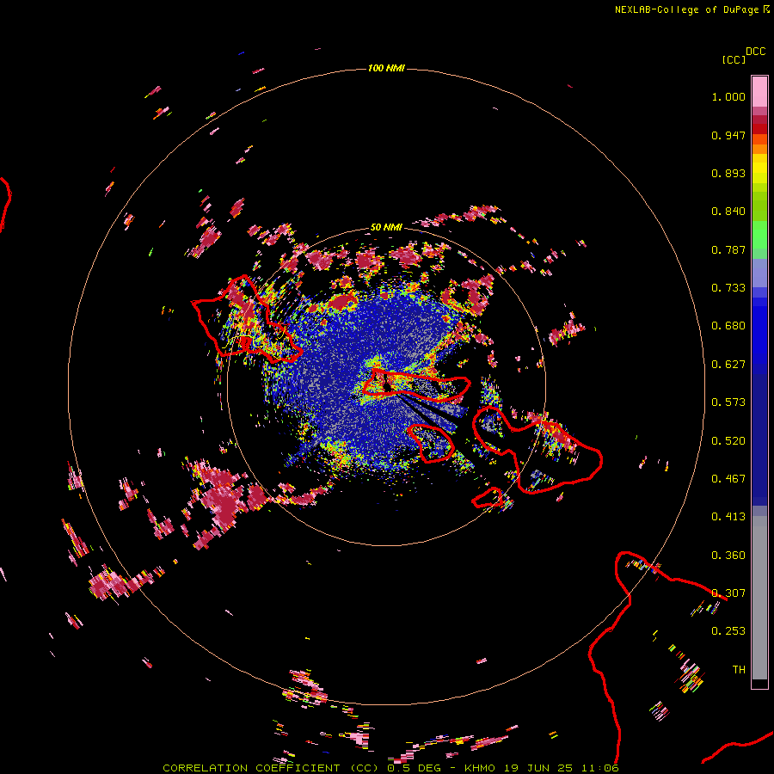Click the DCC product label above the color bar
The width and height of the screenshot is (774, 774).
(x=755, y=52)
